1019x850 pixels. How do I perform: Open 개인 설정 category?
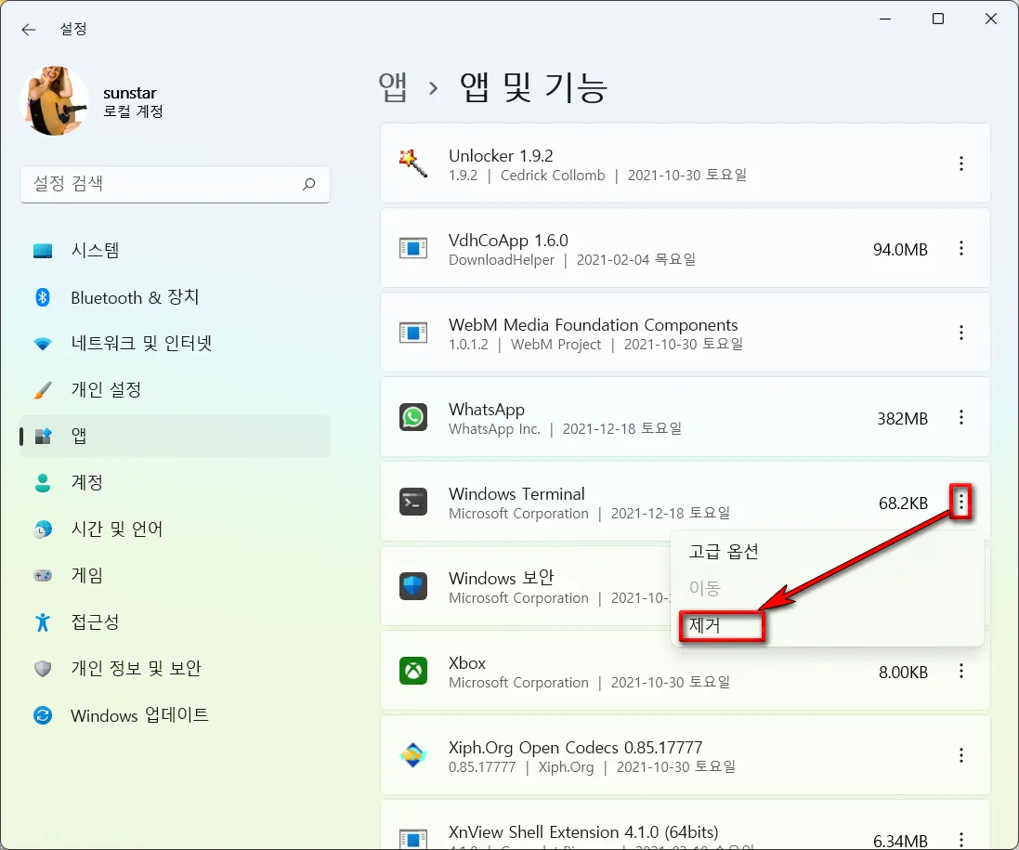175,389
